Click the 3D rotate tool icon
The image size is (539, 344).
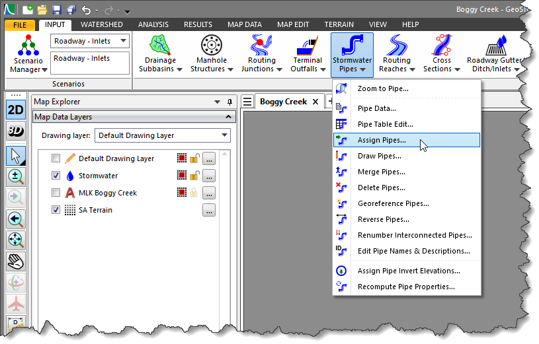(15, 283)
